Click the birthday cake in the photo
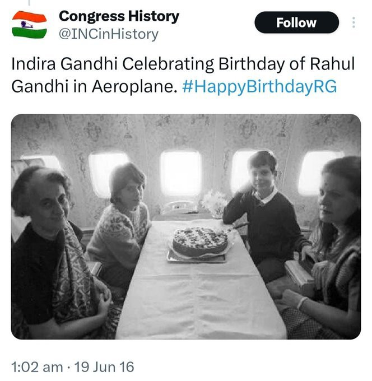Screen dimensions: 372x381 [200, 242]
